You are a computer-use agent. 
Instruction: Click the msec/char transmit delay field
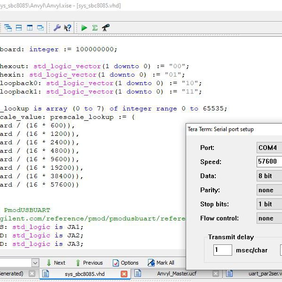click(x=222, y=250)
